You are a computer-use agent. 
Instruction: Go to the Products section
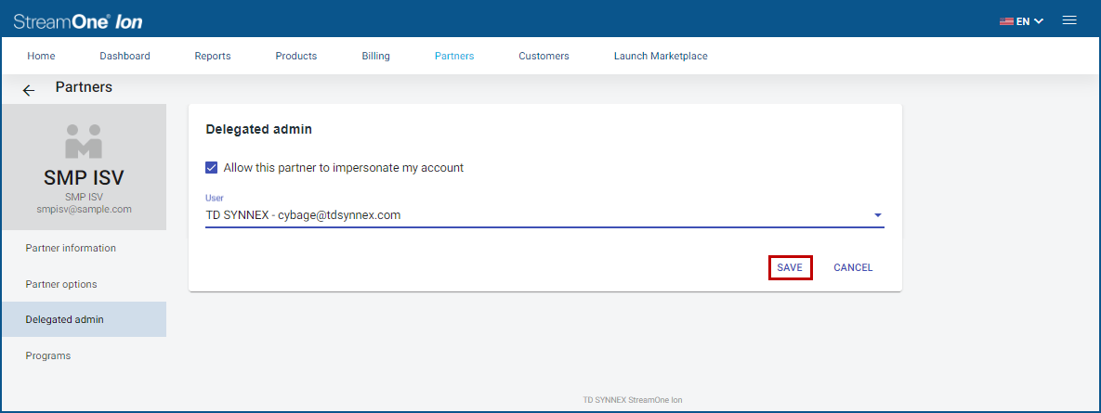pos(295,56)
